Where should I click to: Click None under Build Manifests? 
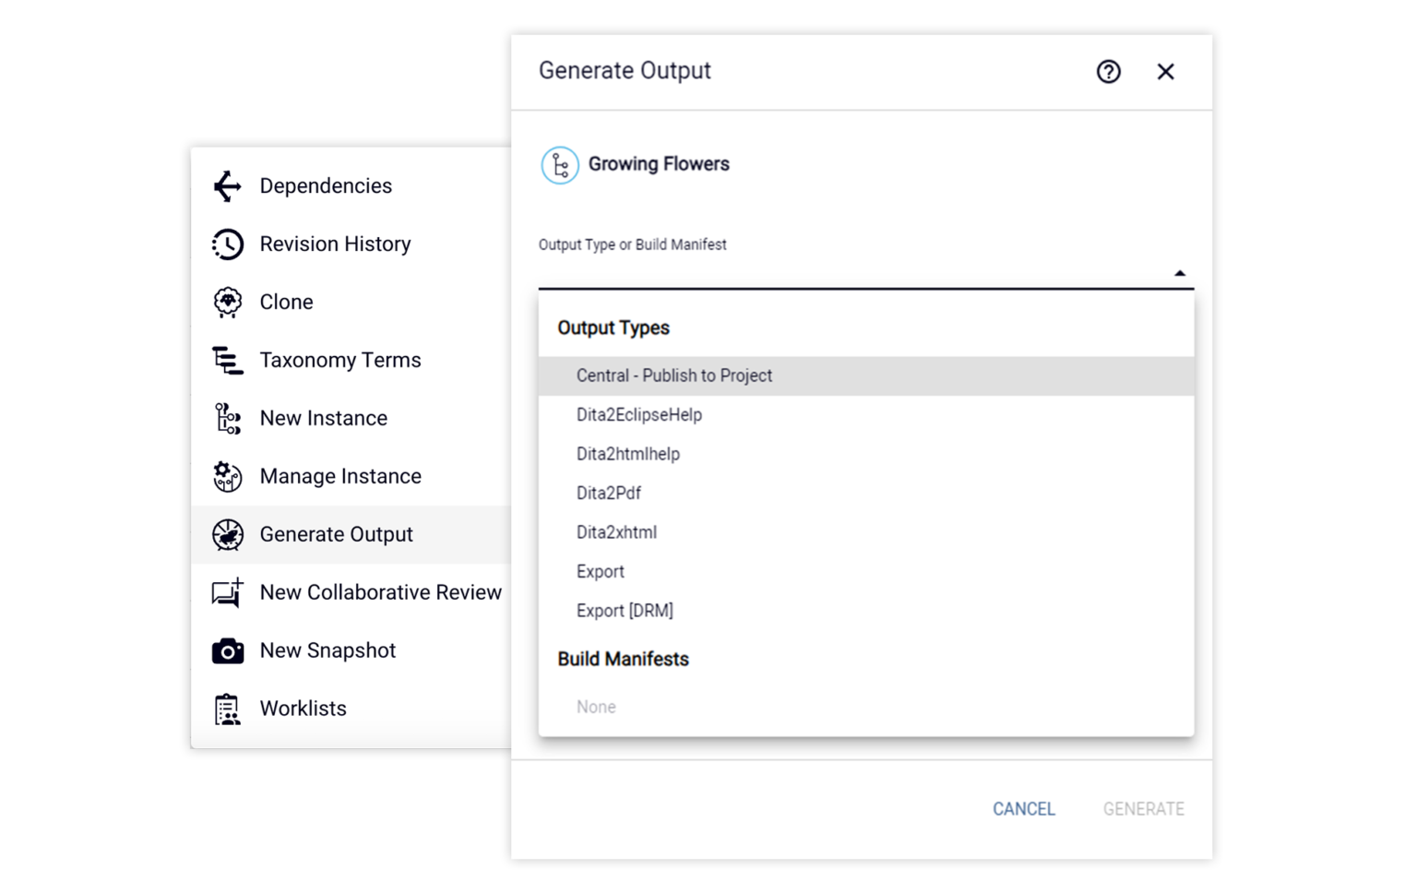[x=865, y=707]
